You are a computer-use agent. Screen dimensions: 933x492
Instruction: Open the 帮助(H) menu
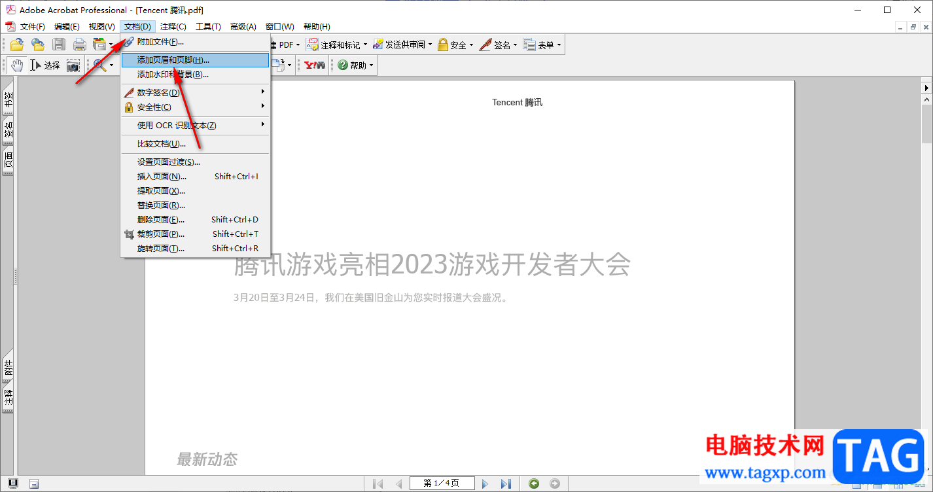pyautogui.click(x=317, y=27)
